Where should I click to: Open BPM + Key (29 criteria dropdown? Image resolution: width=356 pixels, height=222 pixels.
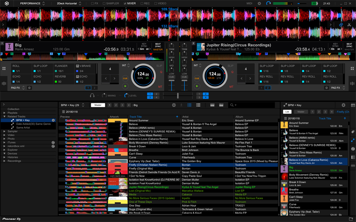pos(72,105)
